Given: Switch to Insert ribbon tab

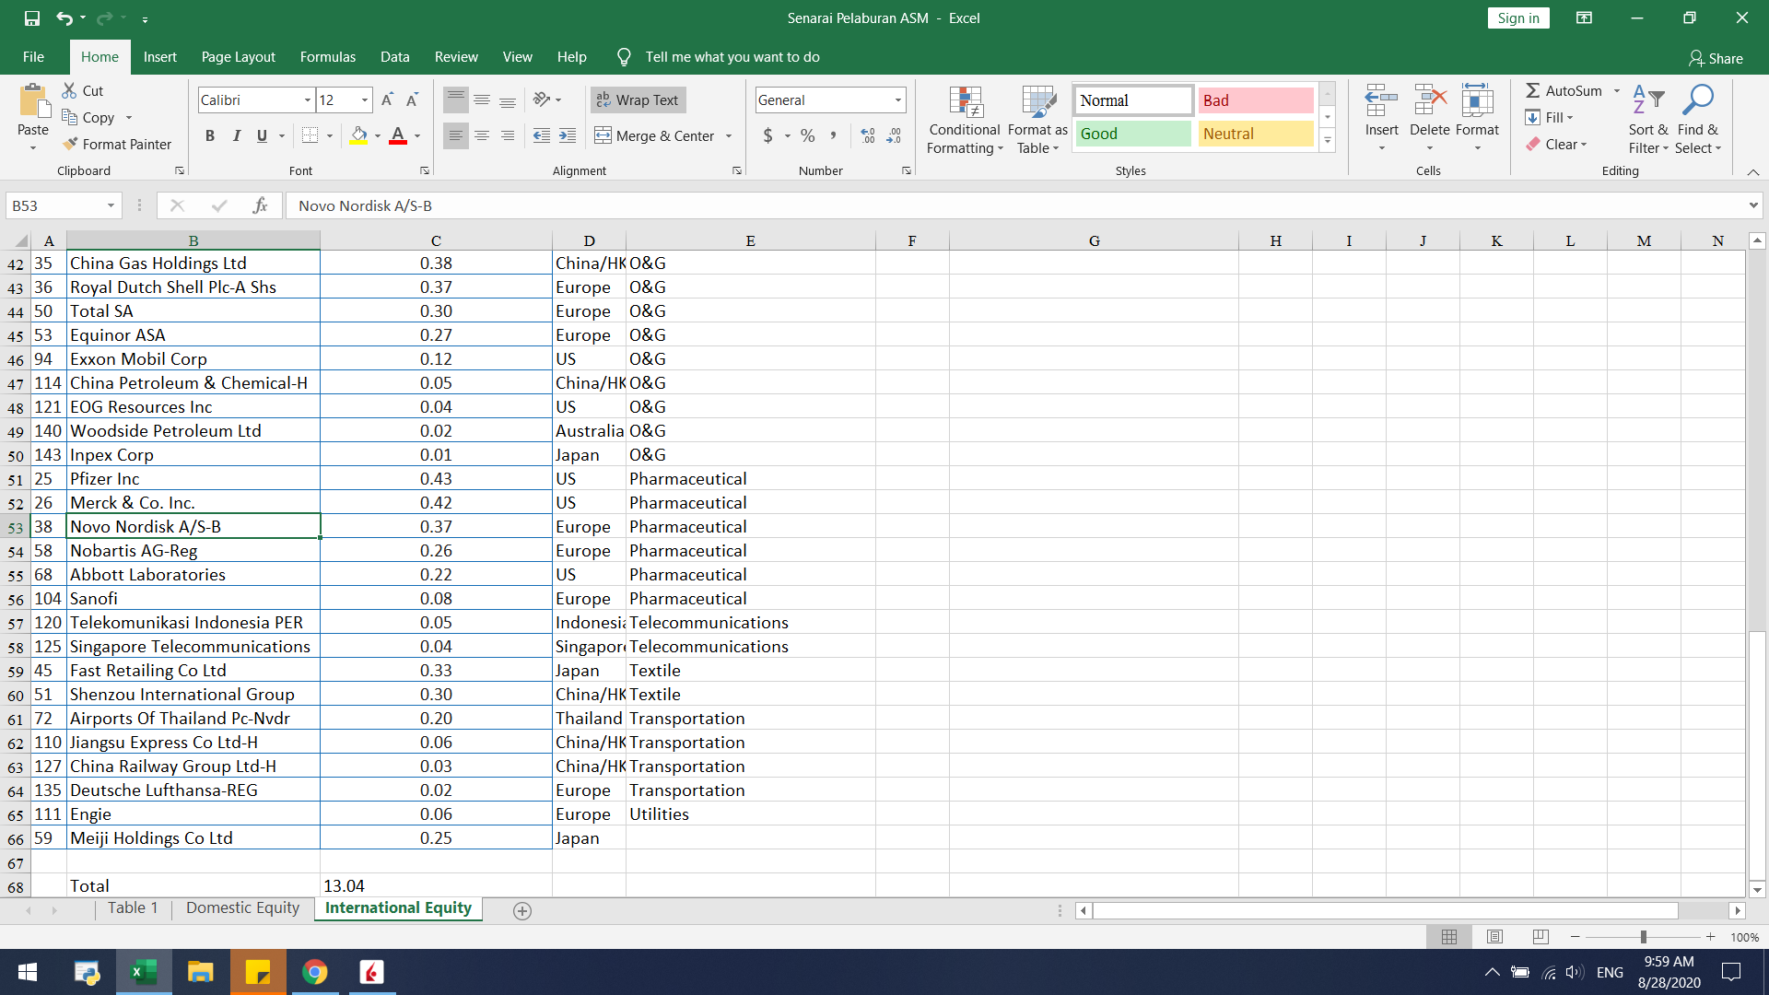Looking at the screenshot, I should (159, 56).
